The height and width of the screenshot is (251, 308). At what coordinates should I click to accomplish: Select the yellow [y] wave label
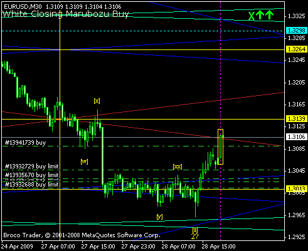click(159, 217)
